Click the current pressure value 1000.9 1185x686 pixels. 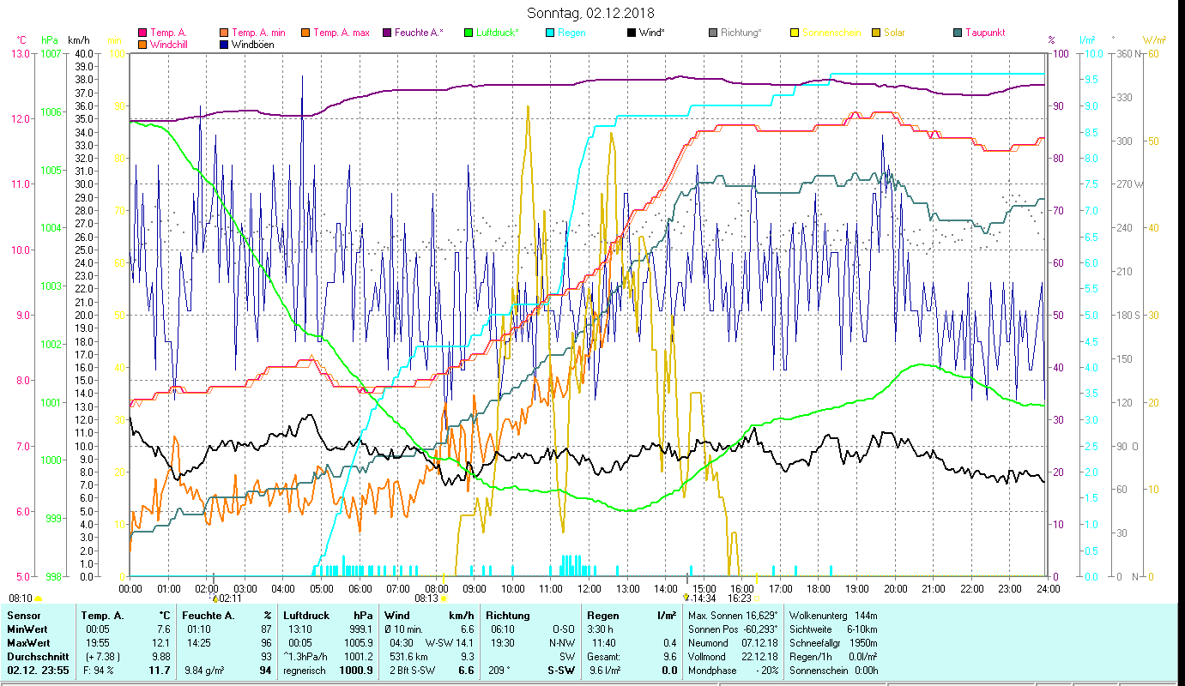pyautogui.click(x=355, y=671)
